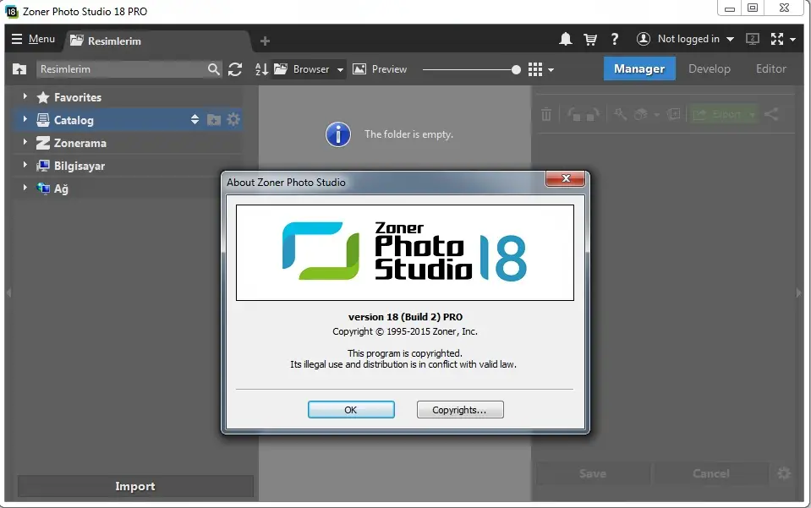Screen dimensions: 811x508
Task: Open the help question mark icon
Action: click(615, 39)
